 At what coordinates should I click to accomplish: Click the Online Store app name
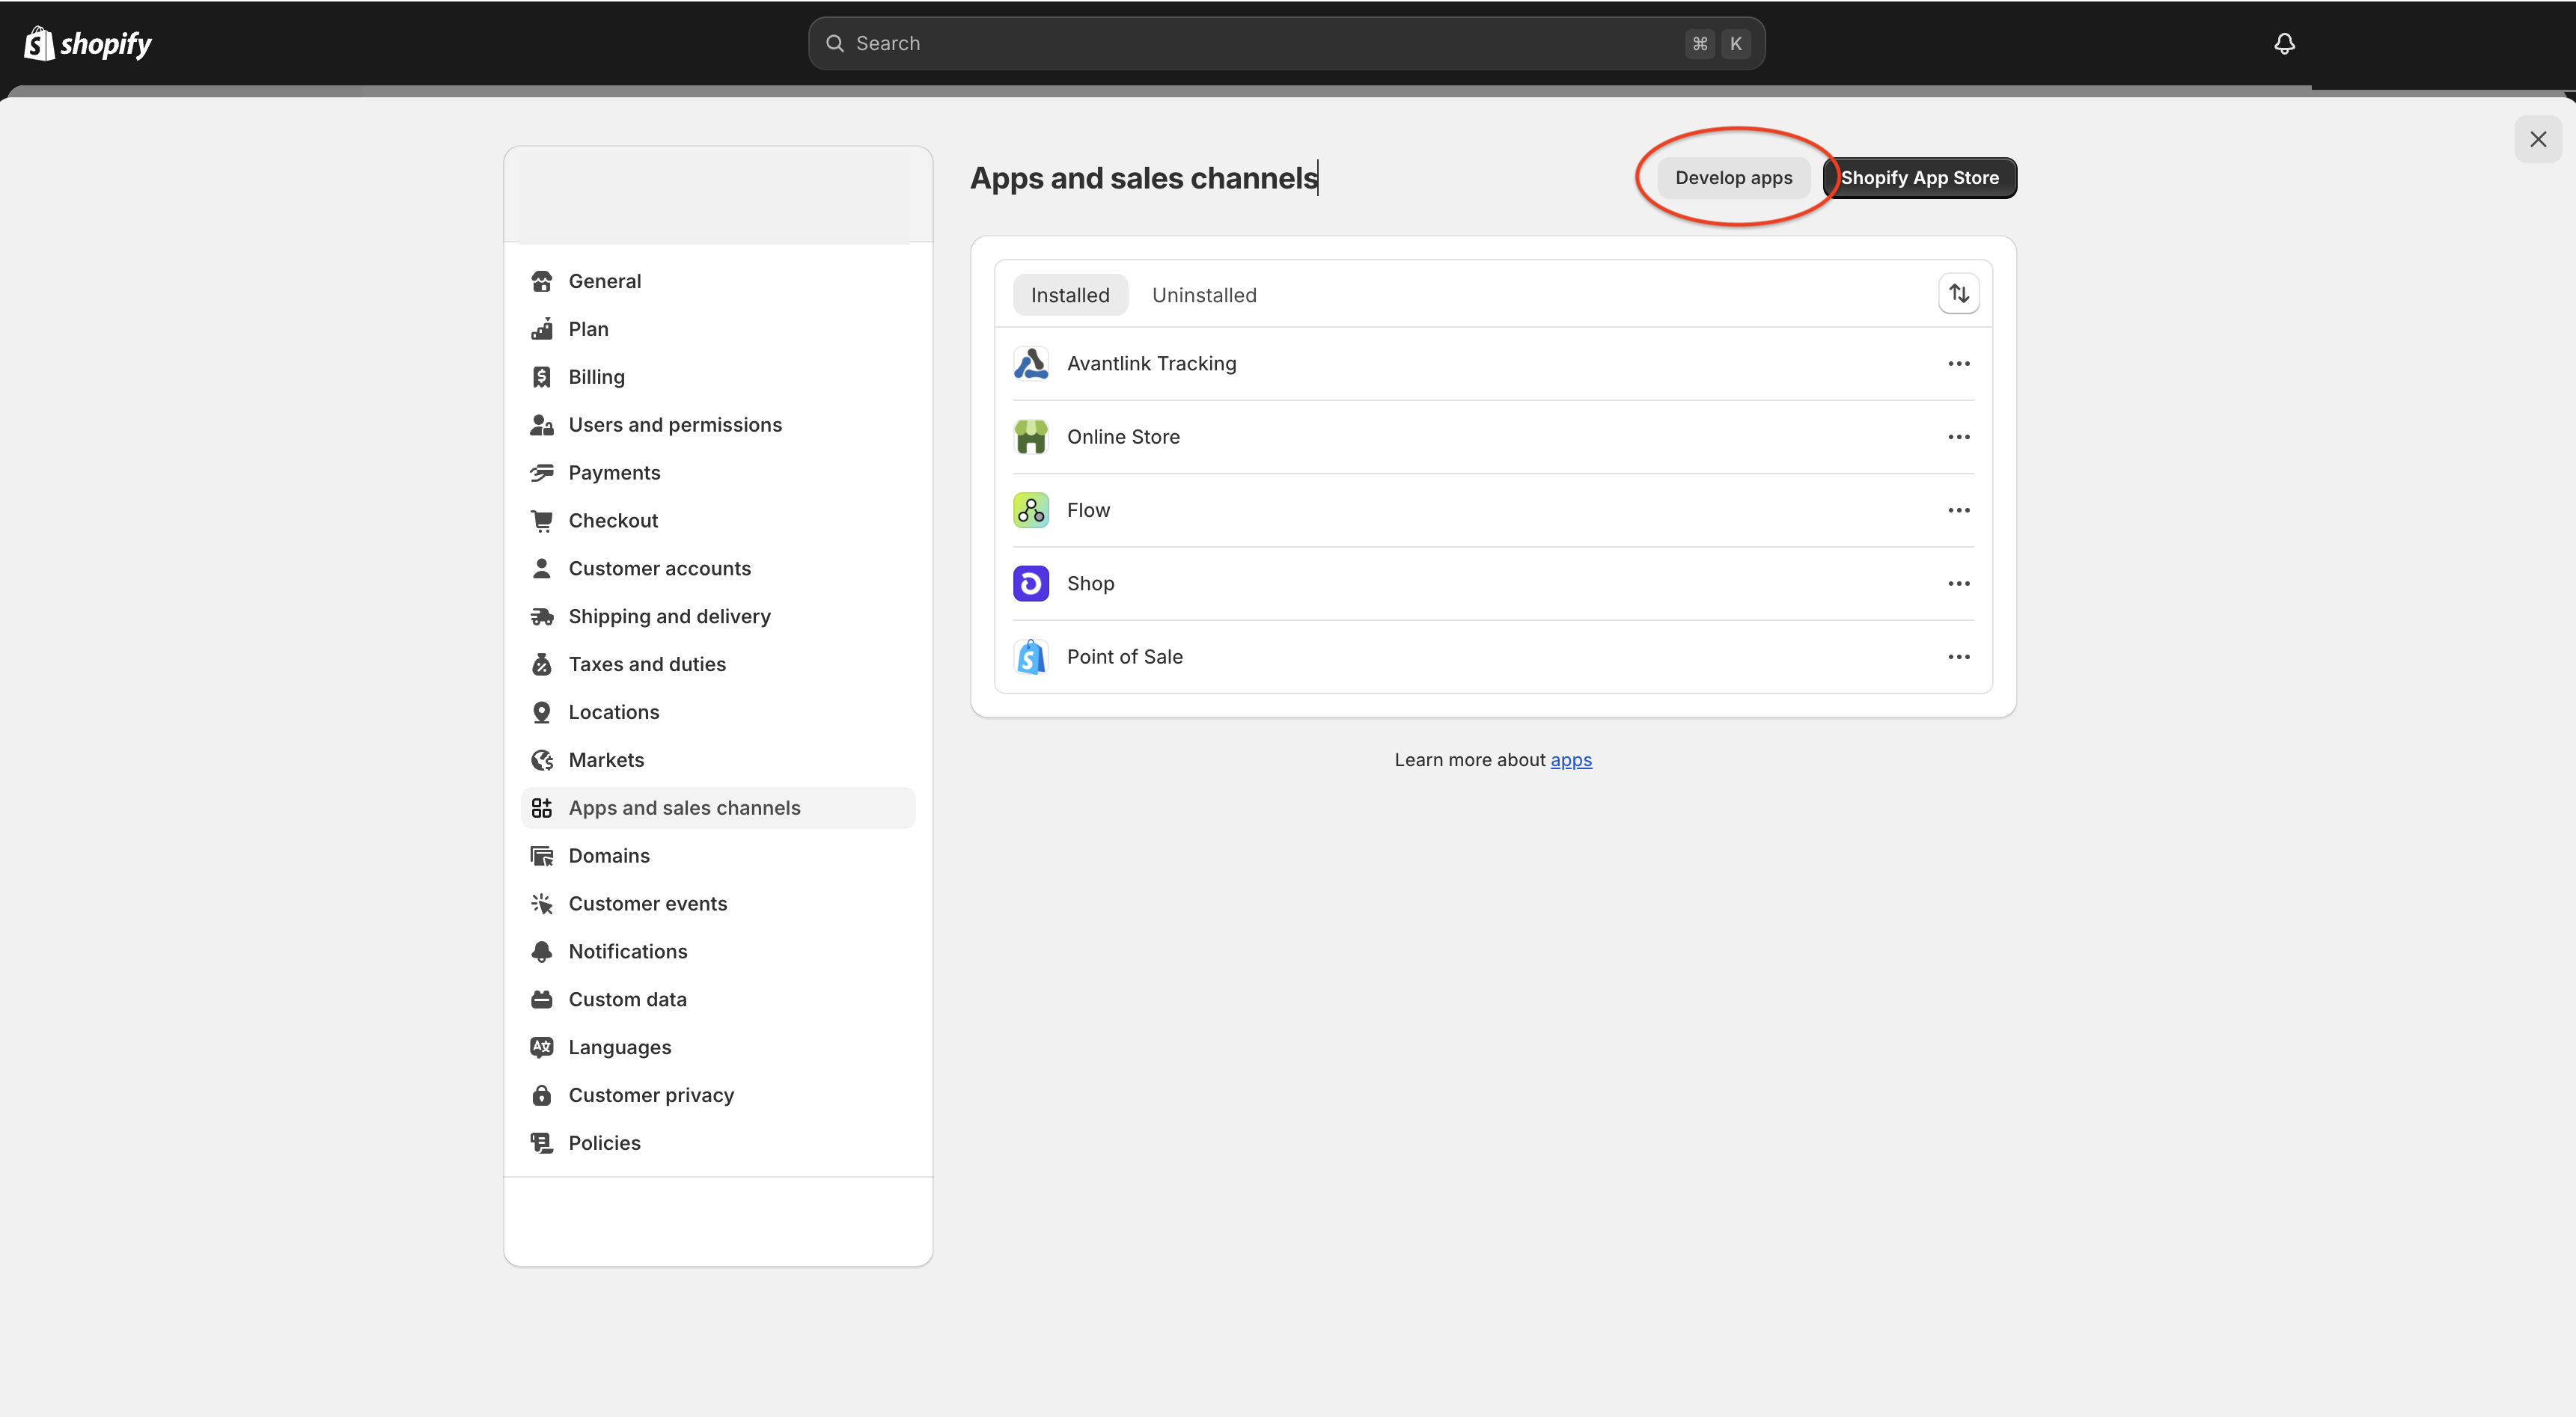[x=1123, y=437]
